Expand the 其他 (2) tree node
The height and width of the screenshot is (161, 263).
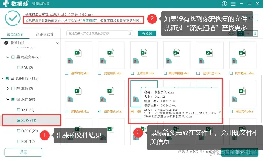point(8,89)
